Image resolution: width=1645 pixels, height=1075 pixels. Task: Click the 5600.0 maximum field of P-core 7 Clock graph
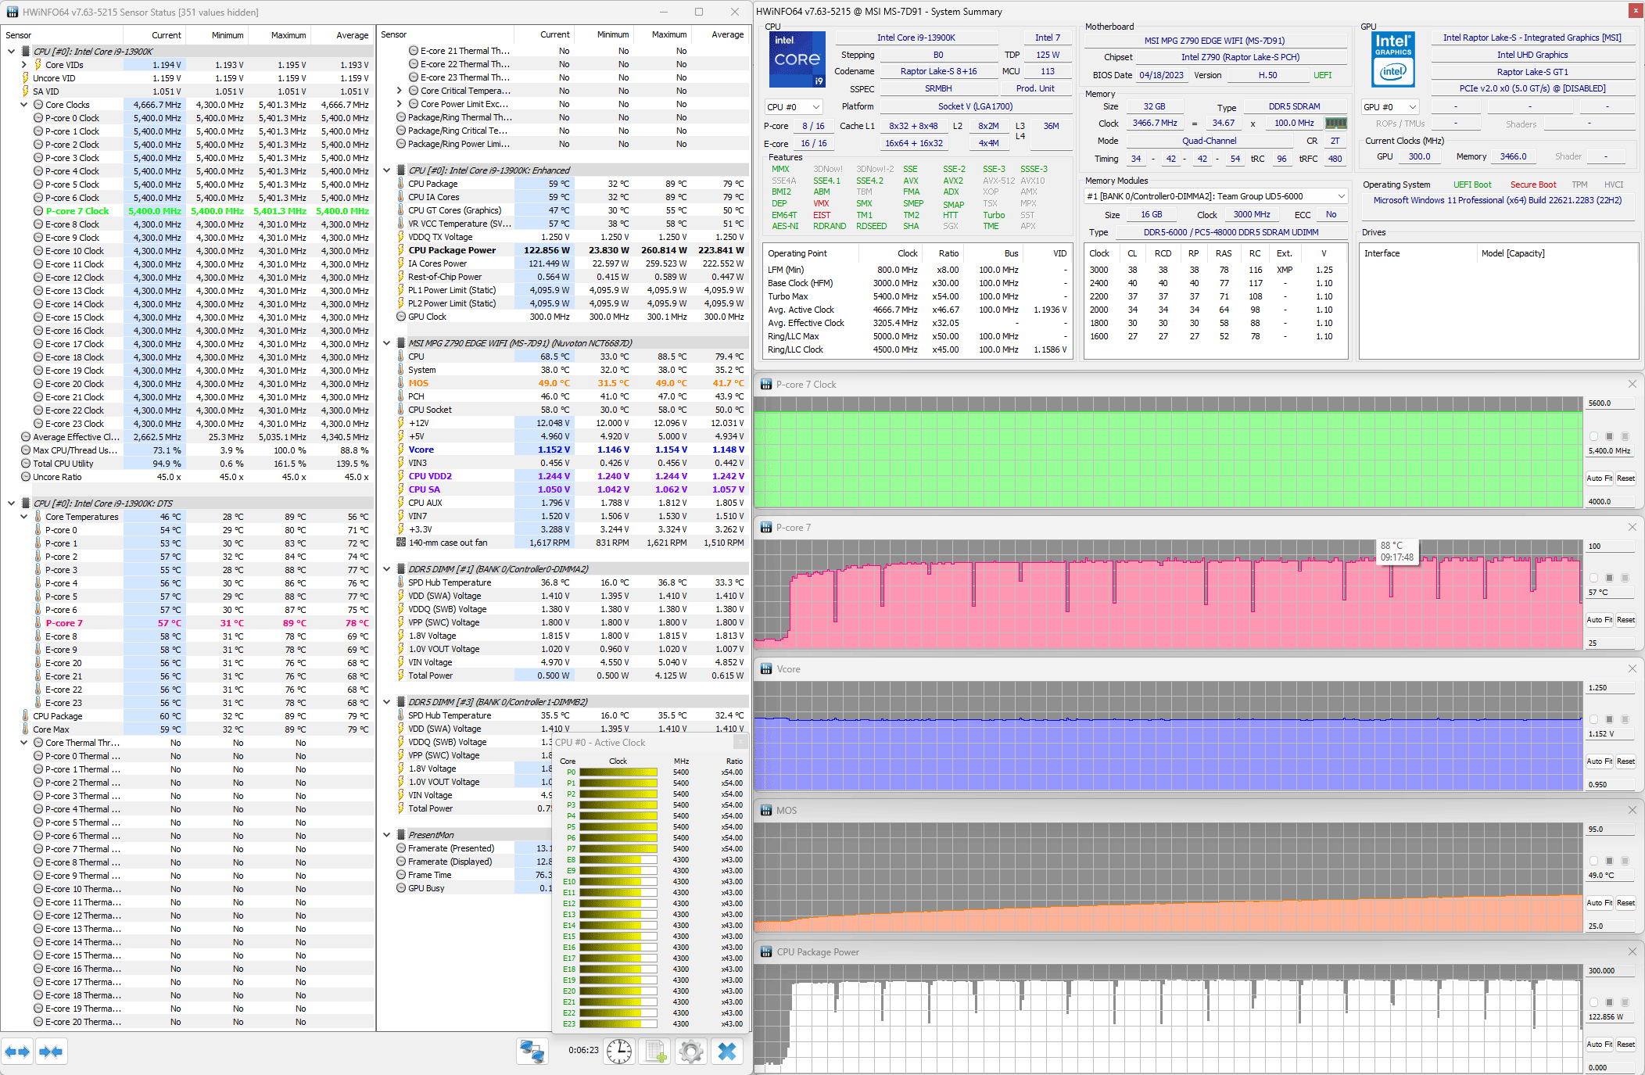(1609, 403)
